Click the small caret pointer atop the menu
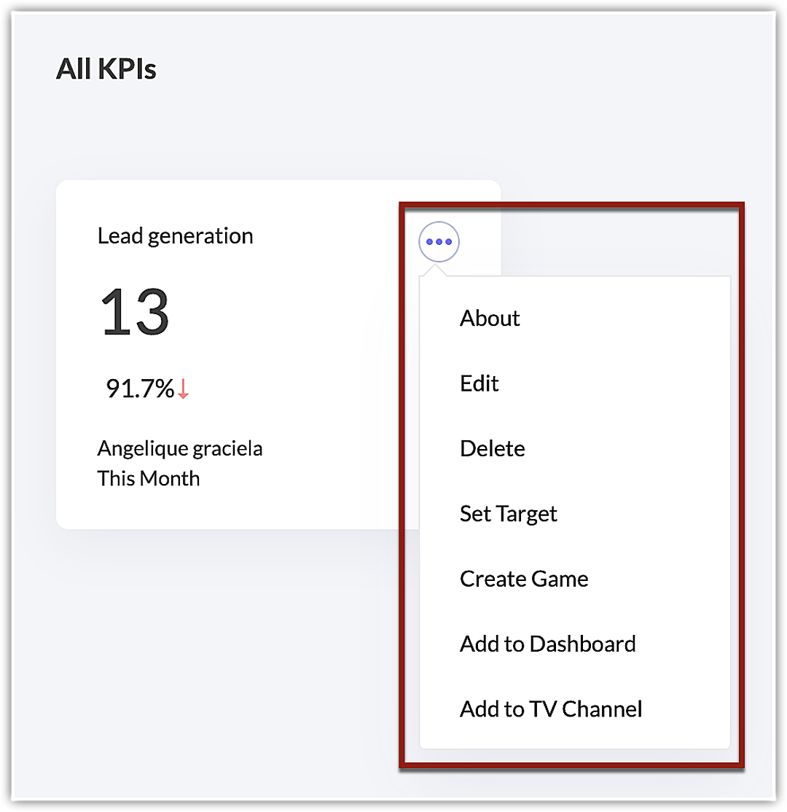Screen dimensions: 787x812 [x=435, y=270]
